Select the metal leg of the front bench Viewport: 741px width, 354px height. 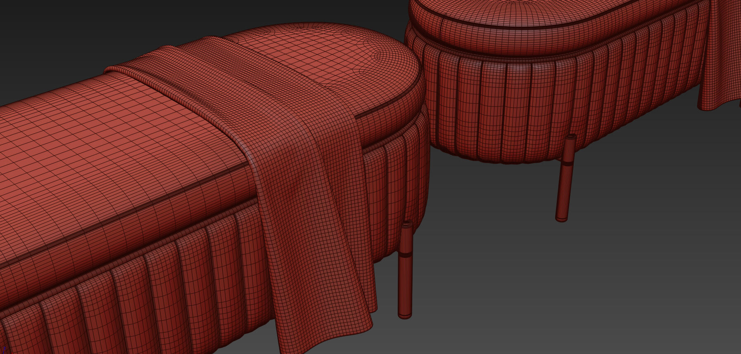405,270
